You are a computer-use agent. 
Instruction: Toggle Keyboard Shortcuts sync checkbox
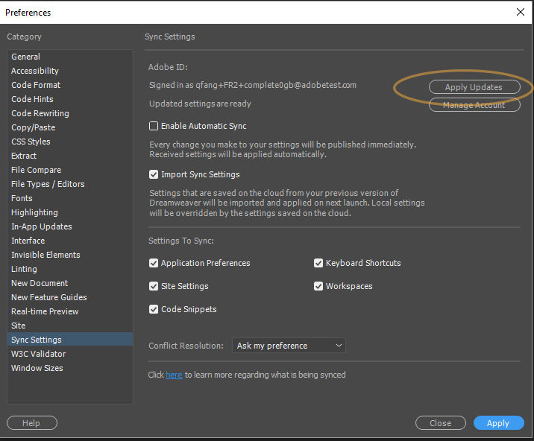click(x=319, y=263)
